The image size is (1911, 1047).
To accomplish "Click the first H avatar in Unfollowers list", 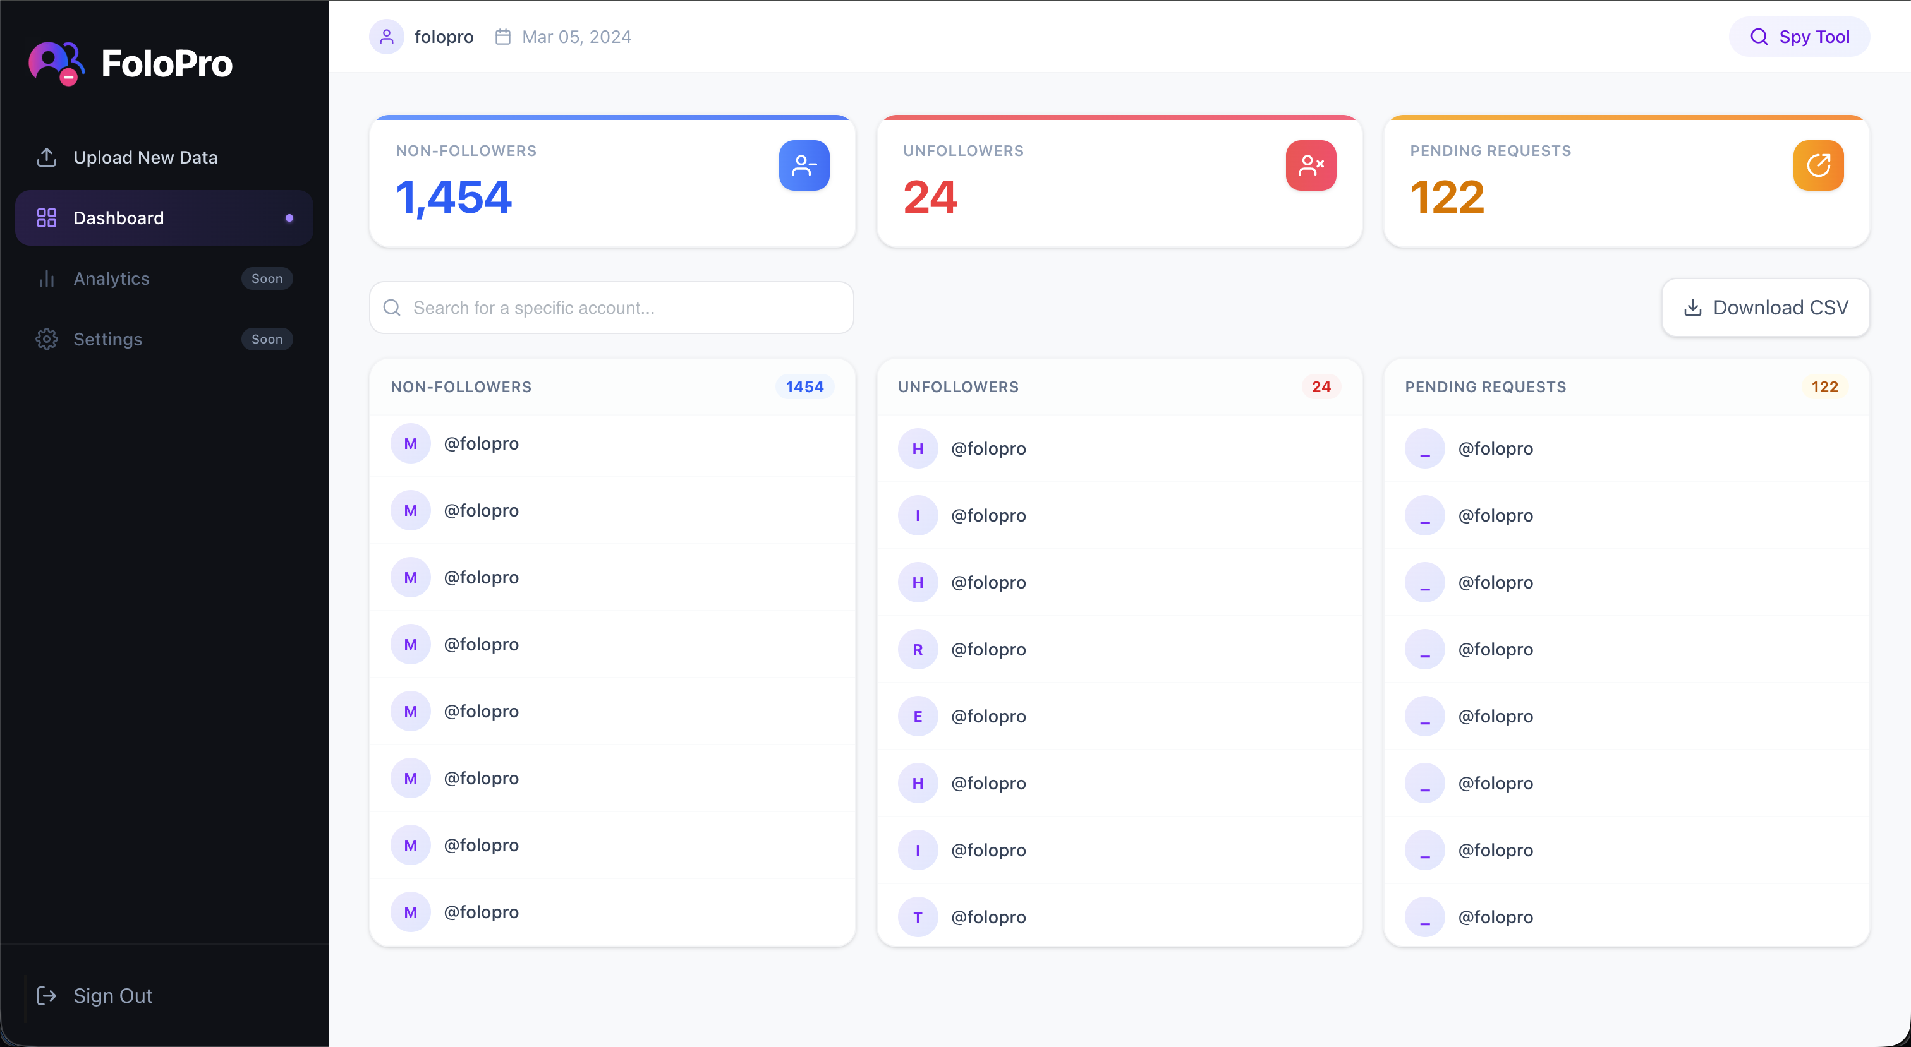I will [x=918, y=448].
